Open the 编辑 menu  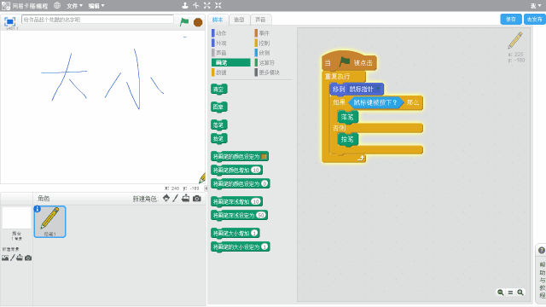pyautogui.click(x=96, y=6)
